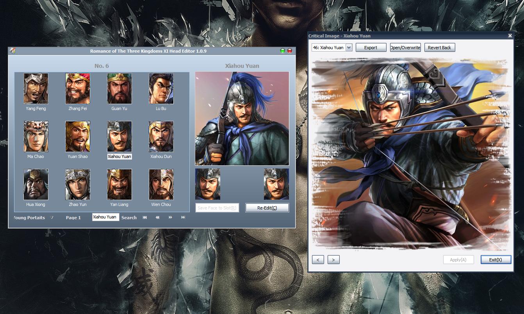524x314 pixels.
Task: Click 'Zhao Yun' name label
Action: [x=78, y=204]
